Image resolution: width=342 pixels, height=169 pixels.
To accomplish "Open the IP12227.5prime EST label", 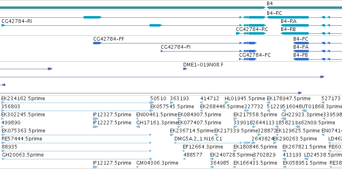I will click(x=112, y=123).
